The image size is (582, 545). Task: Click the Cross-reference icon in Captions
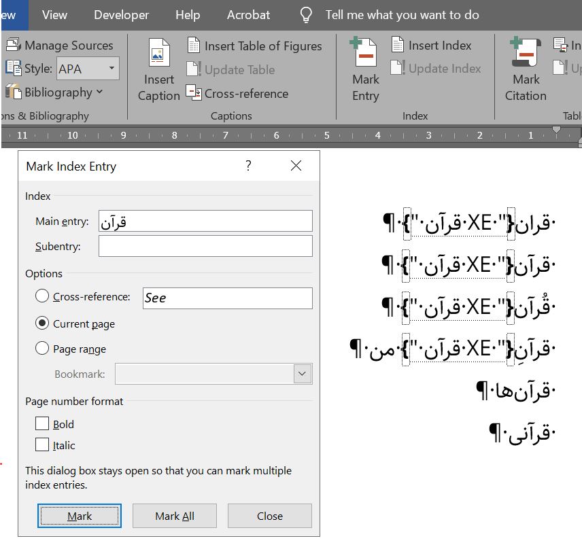coord(193,92)
